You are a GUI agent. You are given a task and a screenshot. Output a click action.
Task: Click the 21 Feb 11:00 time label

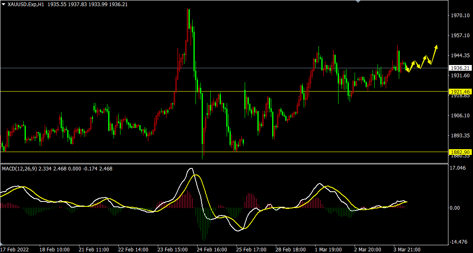pos(94,250)
